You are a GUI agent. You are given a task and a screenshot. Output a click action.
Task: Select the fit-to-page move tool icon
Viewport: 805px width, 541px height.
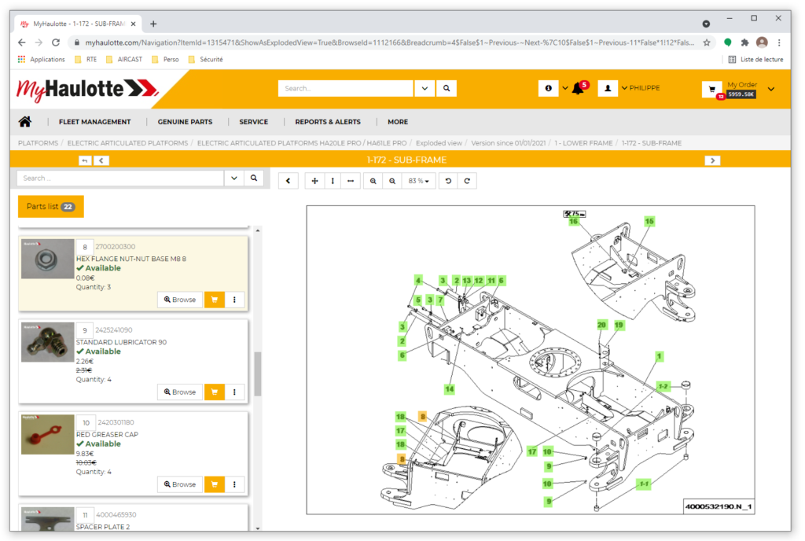[314, 181]
